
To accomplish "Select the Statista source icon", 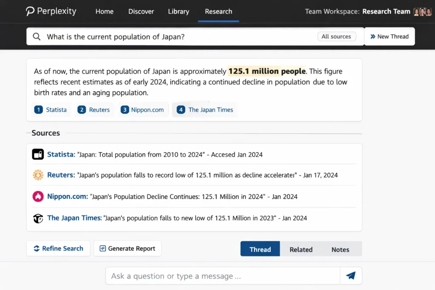I will pyautogui.click(x=38, y=154).
